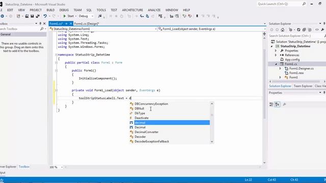
Task: Click the Search Solution Explorer field
Action: coord(297,36)
